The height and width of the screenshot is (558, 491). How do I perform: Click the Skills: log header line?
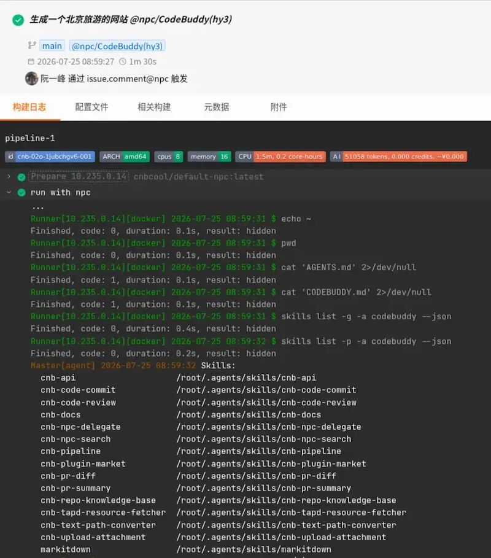click(x=133, y=365)
